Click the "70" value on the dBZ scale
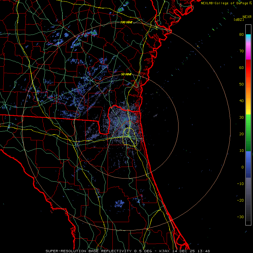253x253 pixels. pyautogui.click(x=241, y=51)
